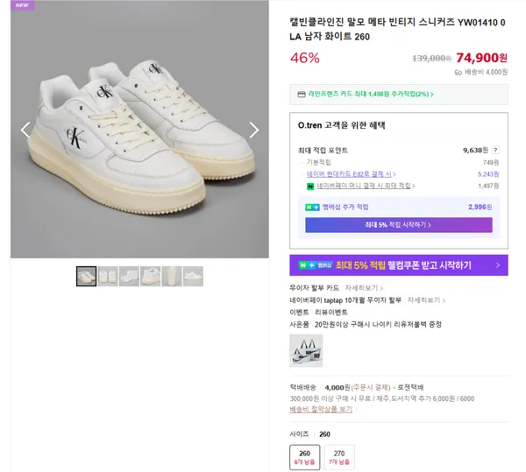Screen dimensions: 526x472
Task: Click welcome coupon purple banner
Action: 398,265
